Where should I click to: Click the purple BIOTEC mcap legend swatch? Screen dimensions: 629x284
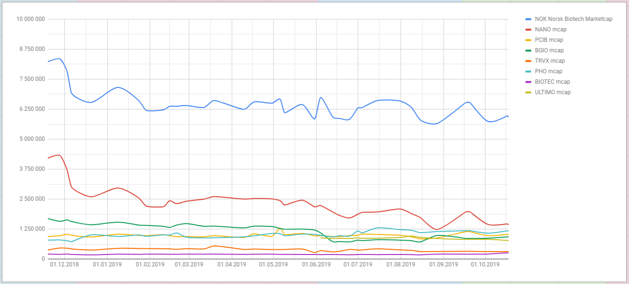pyautogui.click(x=528, y=82)
